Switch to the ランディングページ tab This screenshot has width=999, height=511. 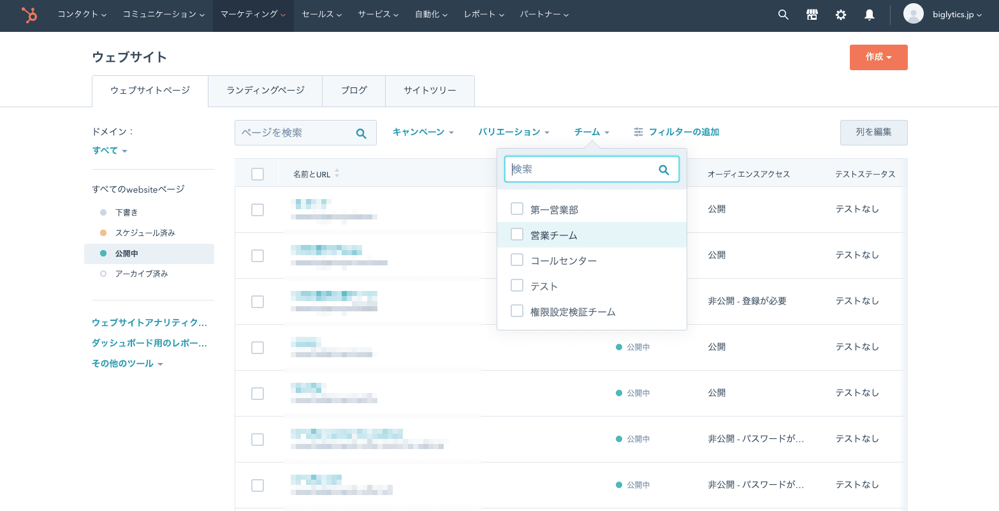click(265, 91)
